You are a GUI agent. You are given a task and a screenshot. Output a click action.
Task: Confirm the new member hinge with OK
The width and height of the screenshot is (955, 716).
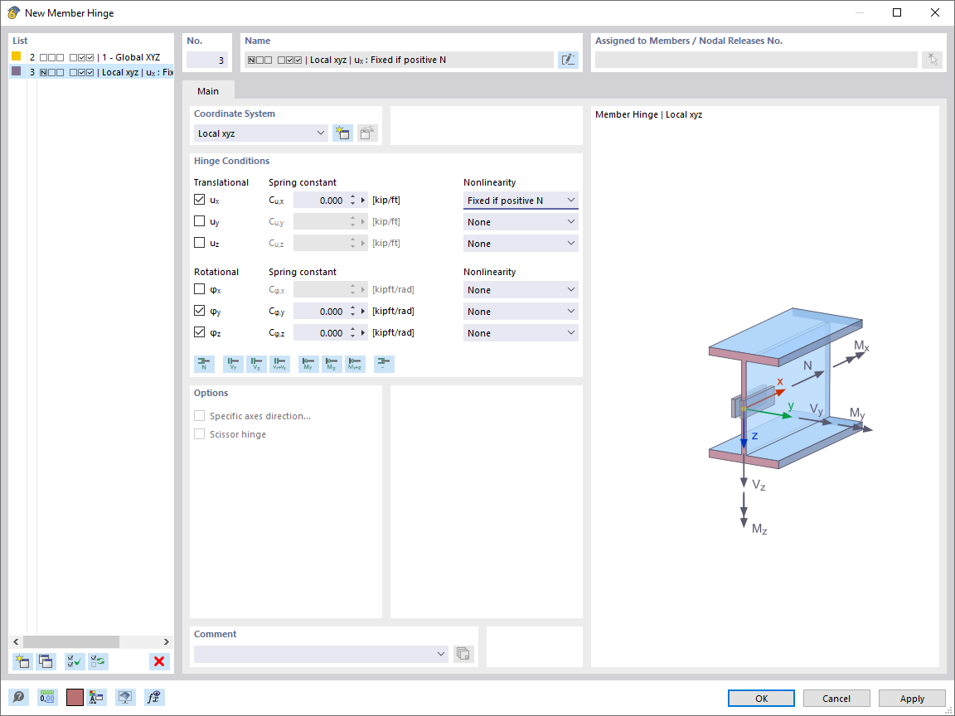[x=760, y=698]
